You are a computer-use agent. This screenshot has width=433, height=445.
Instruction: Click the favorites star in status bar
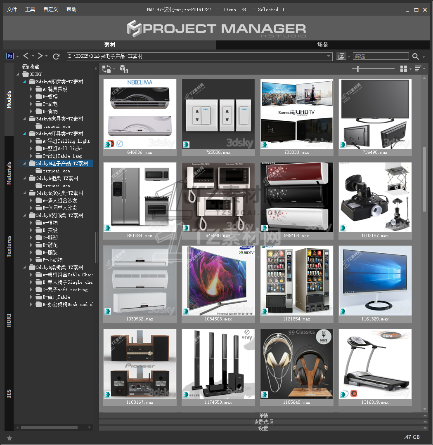point(9,438)
